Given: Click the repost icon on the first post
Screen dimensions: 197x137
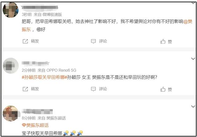Looking at the screenshot, I should pyautogui.click(x=25, y=41).
